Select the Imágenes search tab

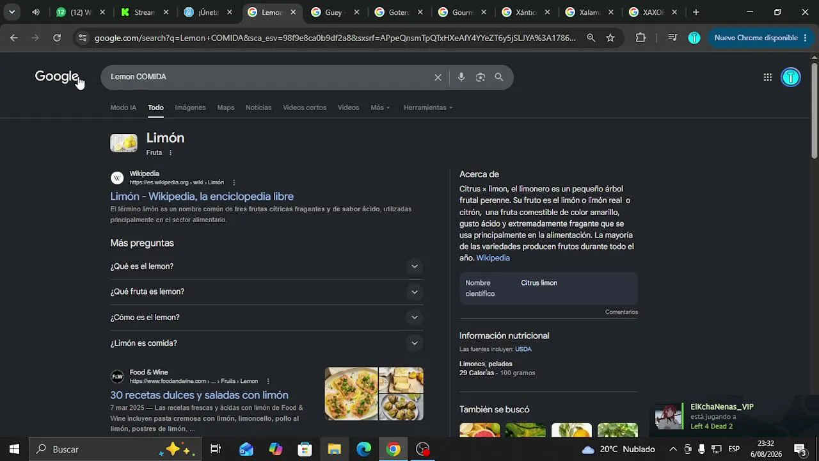click(x=190, y=108)
